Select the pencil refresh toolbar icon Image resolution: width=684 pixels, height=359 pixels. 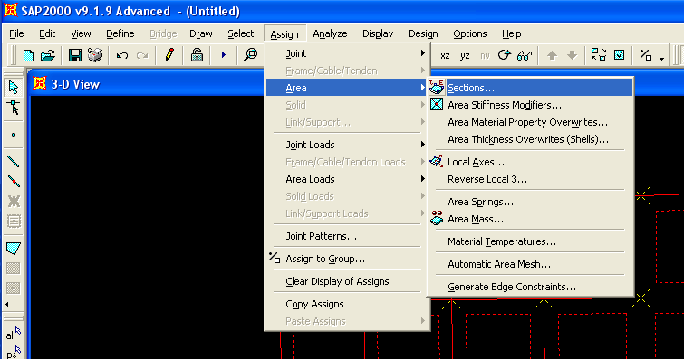click(169, 55)
